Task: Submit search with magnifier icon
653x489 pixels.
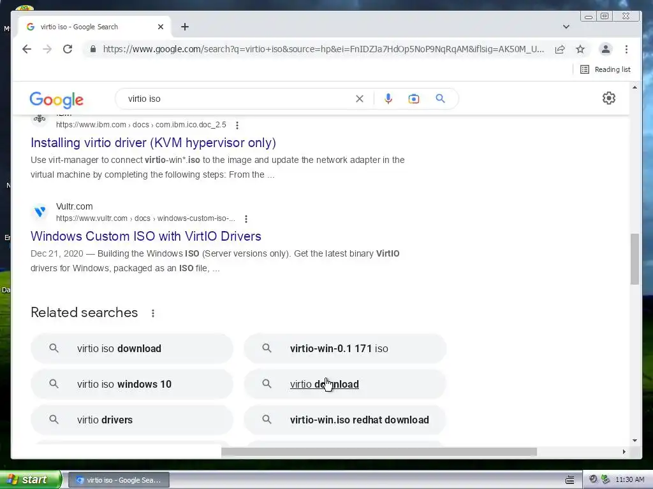Action: [x=440, y=99]
